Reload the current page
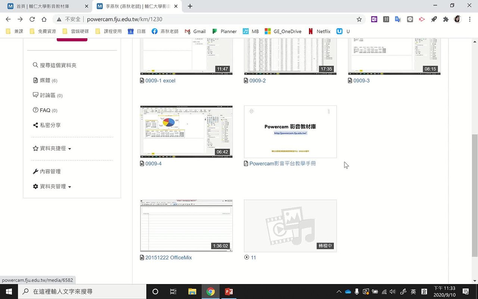This screenshot has height=299, width=478. coord(32,19)
